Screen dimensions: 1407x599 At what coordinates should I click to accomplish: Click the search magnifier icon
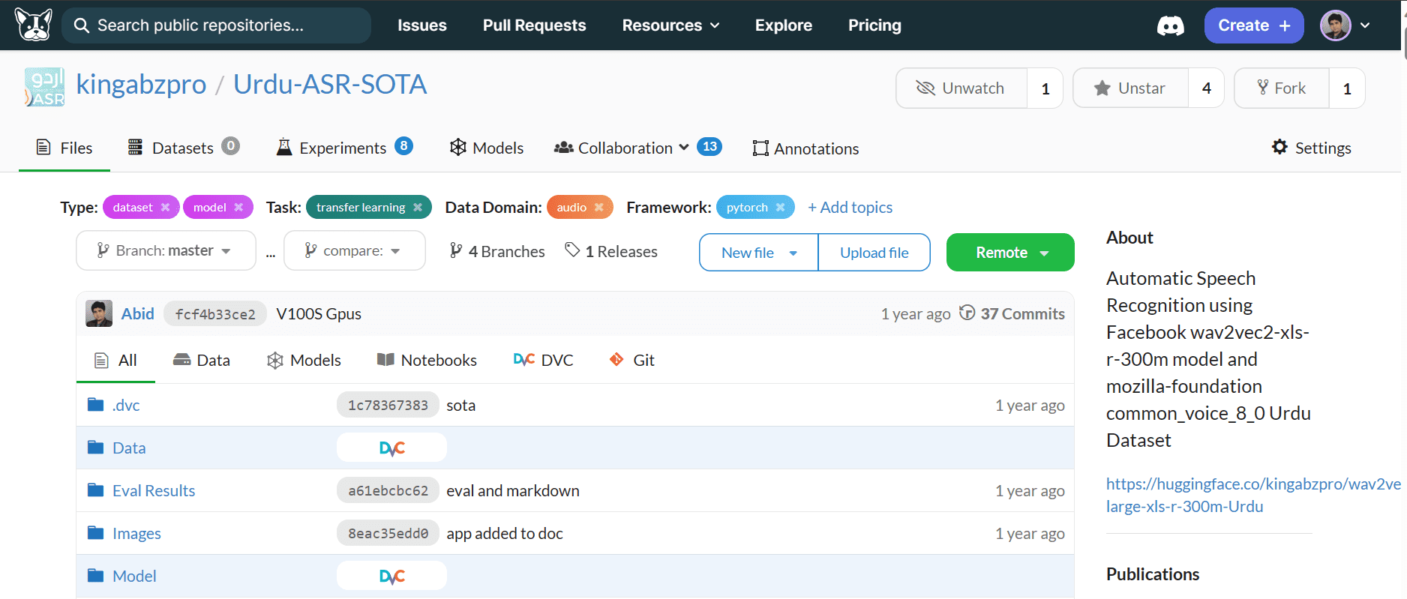click(x=82, y=25)
